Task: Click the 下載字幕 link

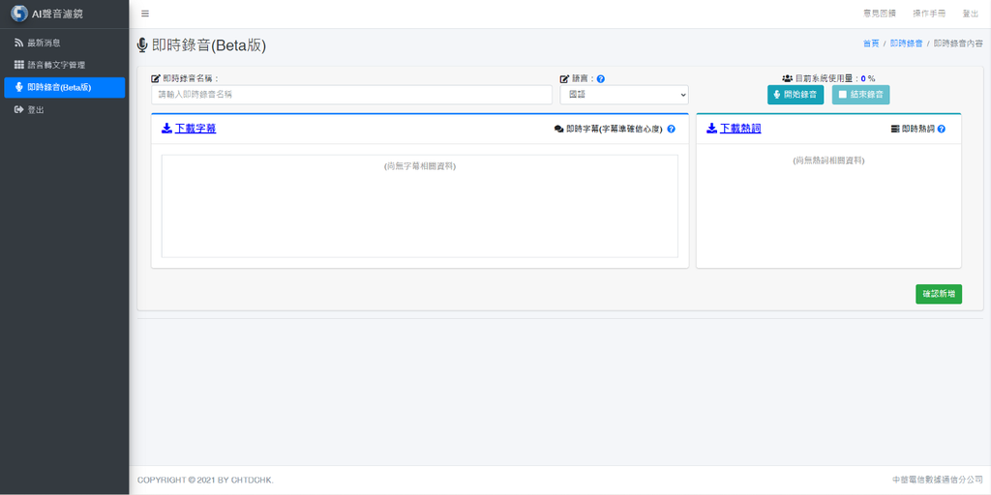Action: (195, 129)
